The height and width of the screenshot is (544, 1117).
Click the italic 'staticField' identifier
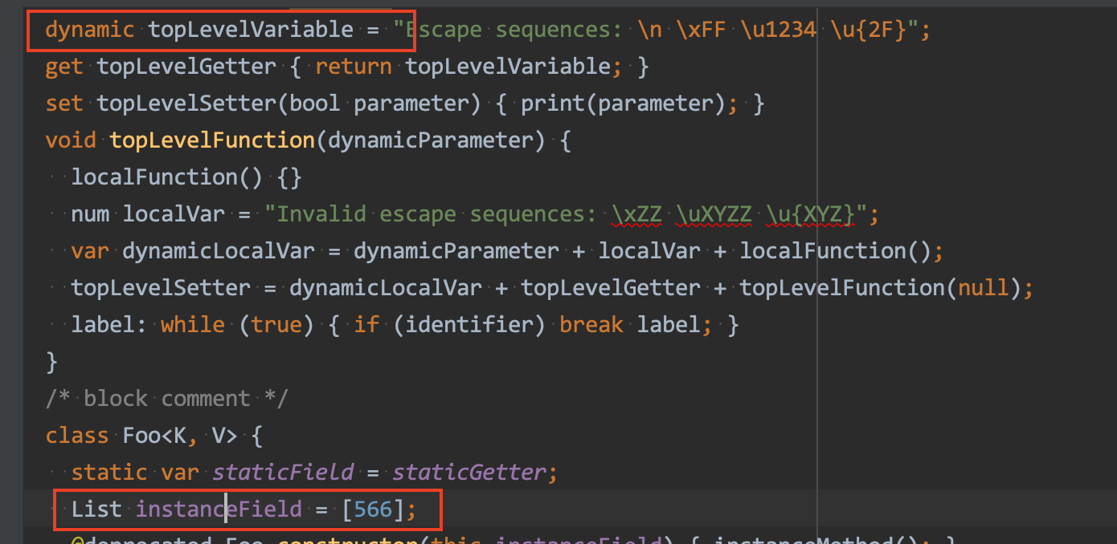coord(283,472)
